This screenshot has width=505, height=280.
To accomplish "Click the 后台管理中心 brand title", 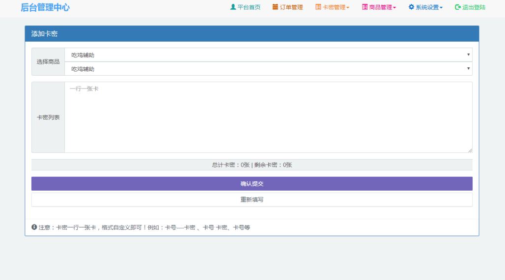I will [45, 7].
